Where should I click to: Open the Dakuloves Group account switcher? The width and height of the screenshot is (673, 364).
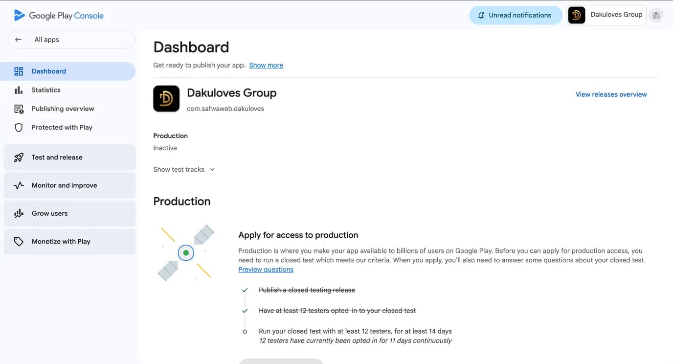606,15
